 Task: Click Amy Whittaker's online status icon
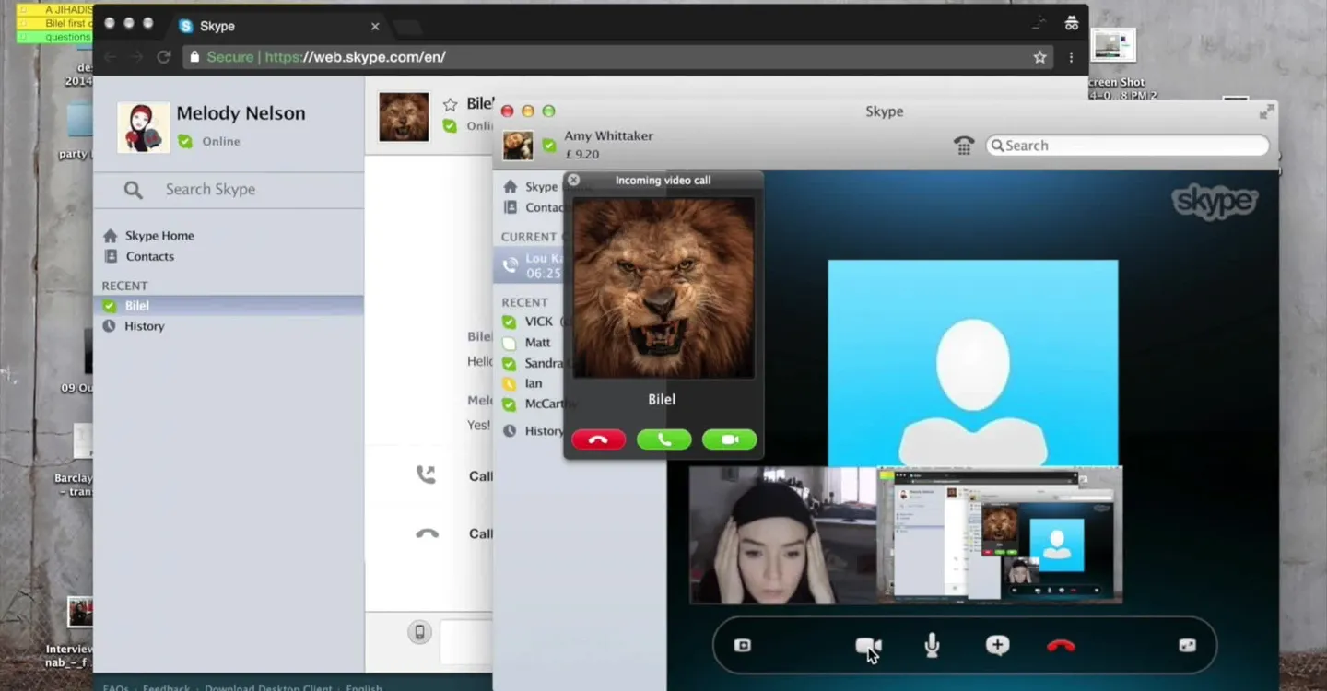point(548,145)
